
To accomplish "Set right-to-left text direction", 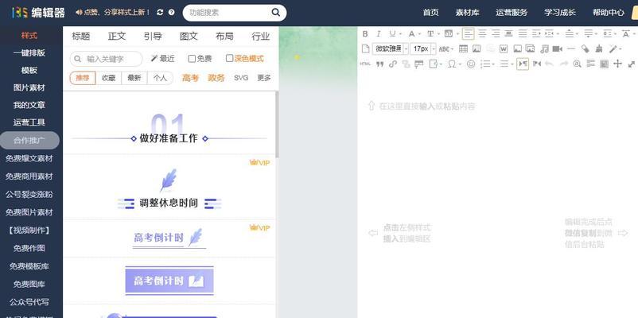I will tap(537, 64).
